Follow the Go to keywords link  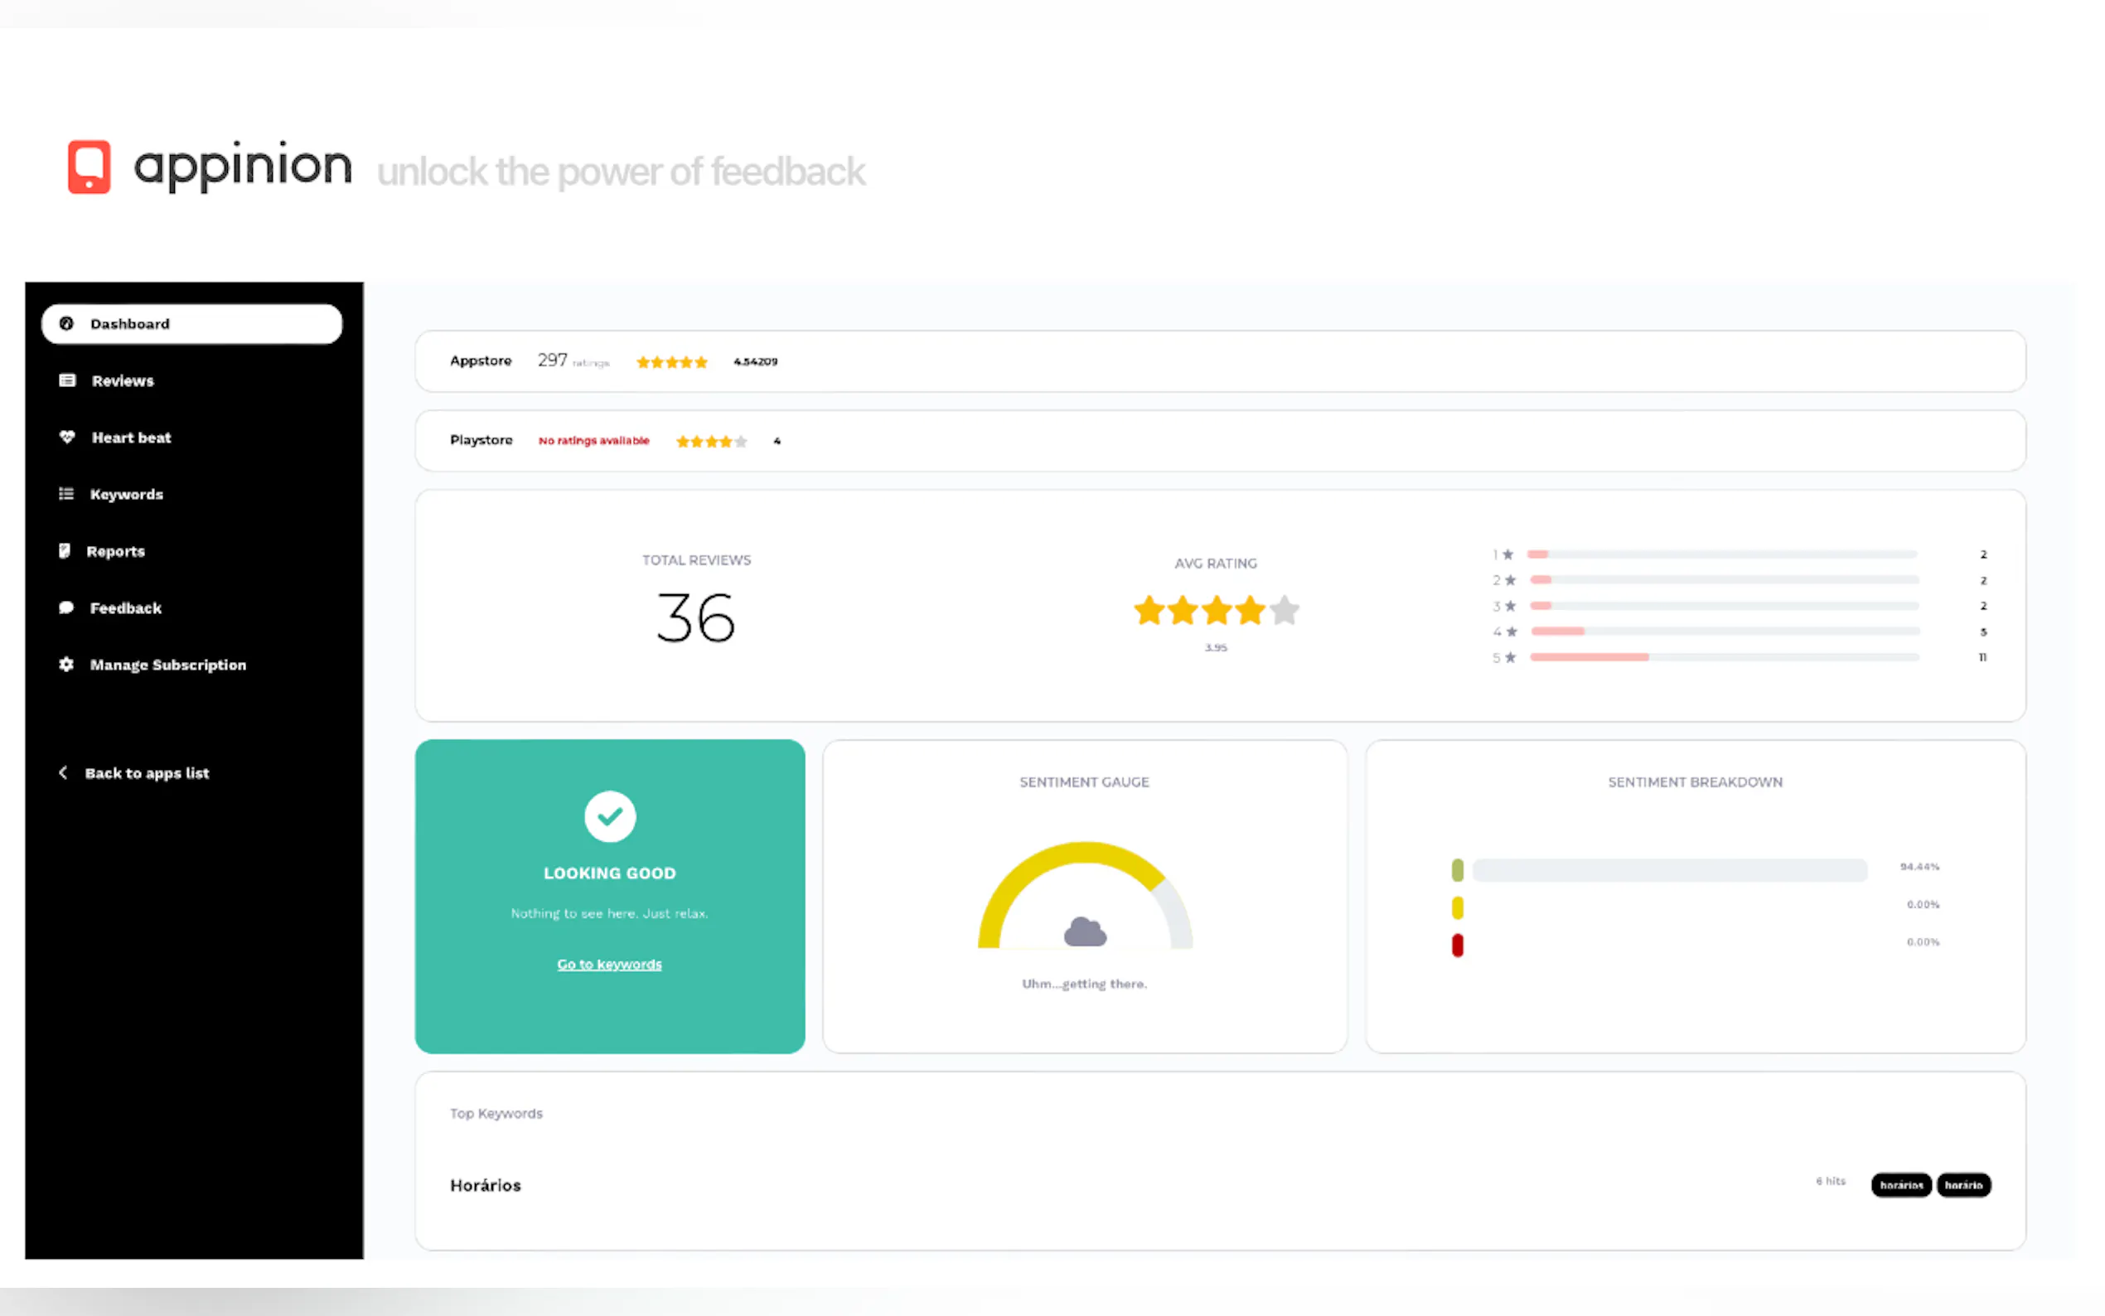tap(609, 965)
